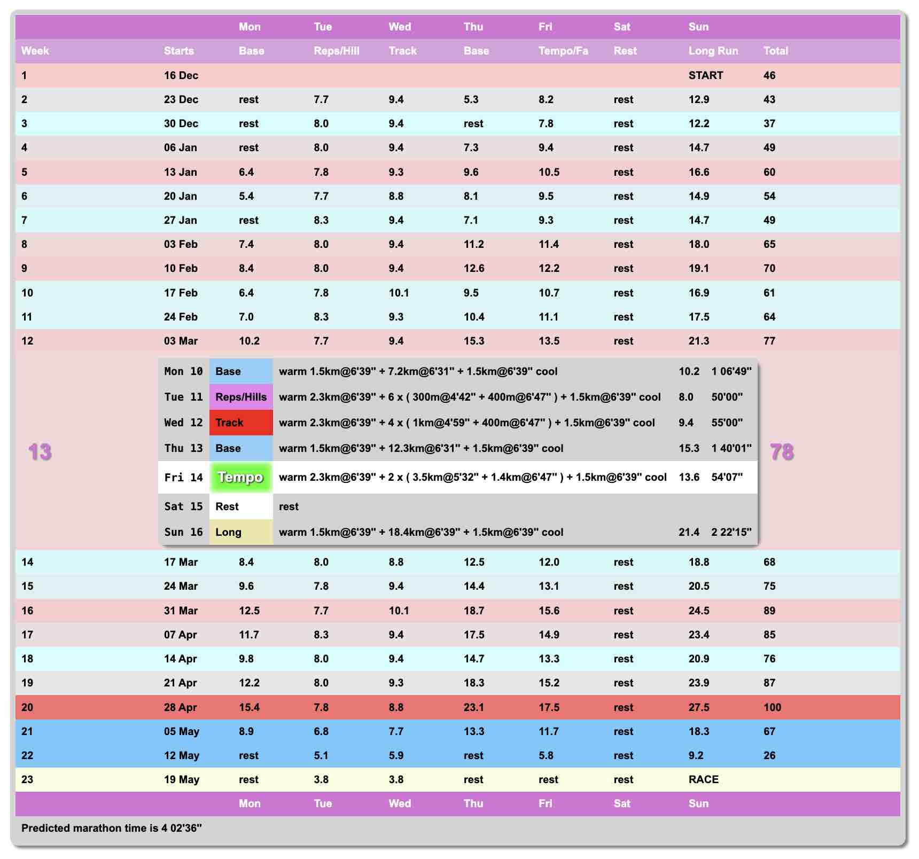This screenshot has height=859, width=919.
Task: Click the week 13 total of 78
Action: 782,452
